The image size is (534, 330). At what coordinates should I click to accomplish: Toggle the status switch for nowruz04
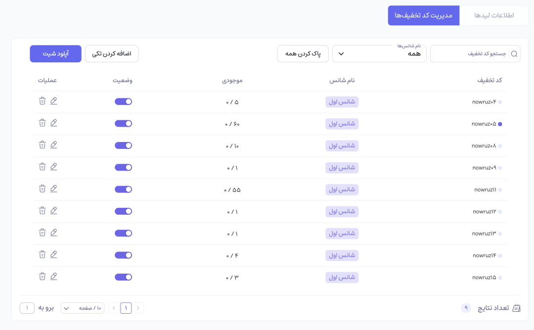123,101
